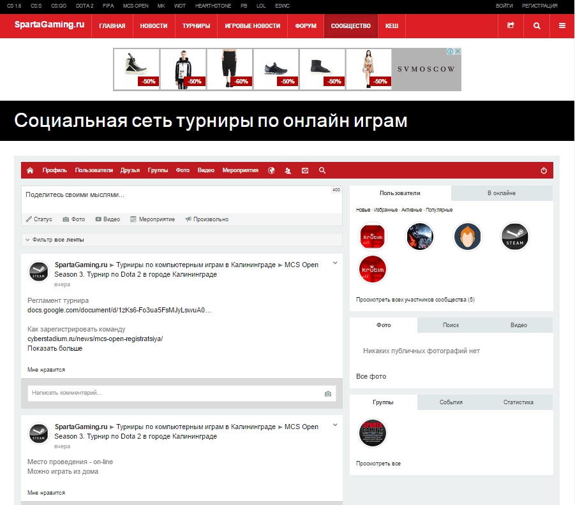Open ТУРНИРЫ in main navigation
Viewport: 575px width, 505px height.
(x=196, y=26)
